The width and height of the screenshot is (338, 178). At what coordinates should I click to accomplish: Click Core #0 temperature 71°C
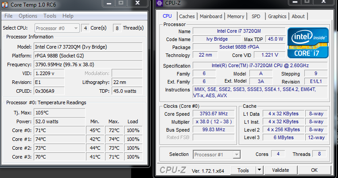coord(59,130)
